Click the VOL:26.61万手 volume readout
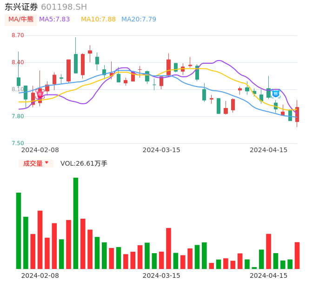 tap(84, 163)
